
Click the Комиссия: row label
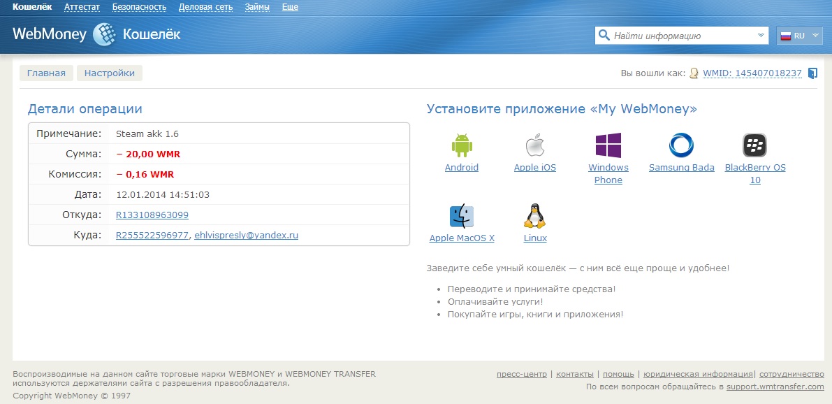pos(75,174)
